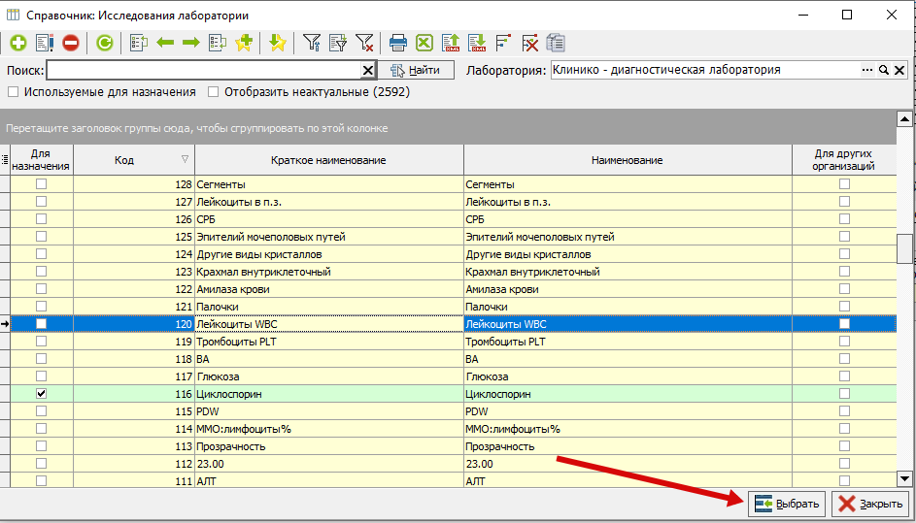Image resolution: width=916 pixels, height=523 pixels.
Task: Click the copy documents icon in toolbar
Action: pyautogui.click(x=557, y=43)
